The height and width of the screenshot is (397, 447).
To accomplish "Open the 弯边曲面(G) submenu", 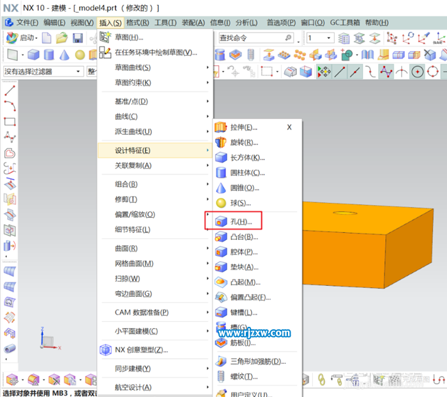I will click(155, 294).
